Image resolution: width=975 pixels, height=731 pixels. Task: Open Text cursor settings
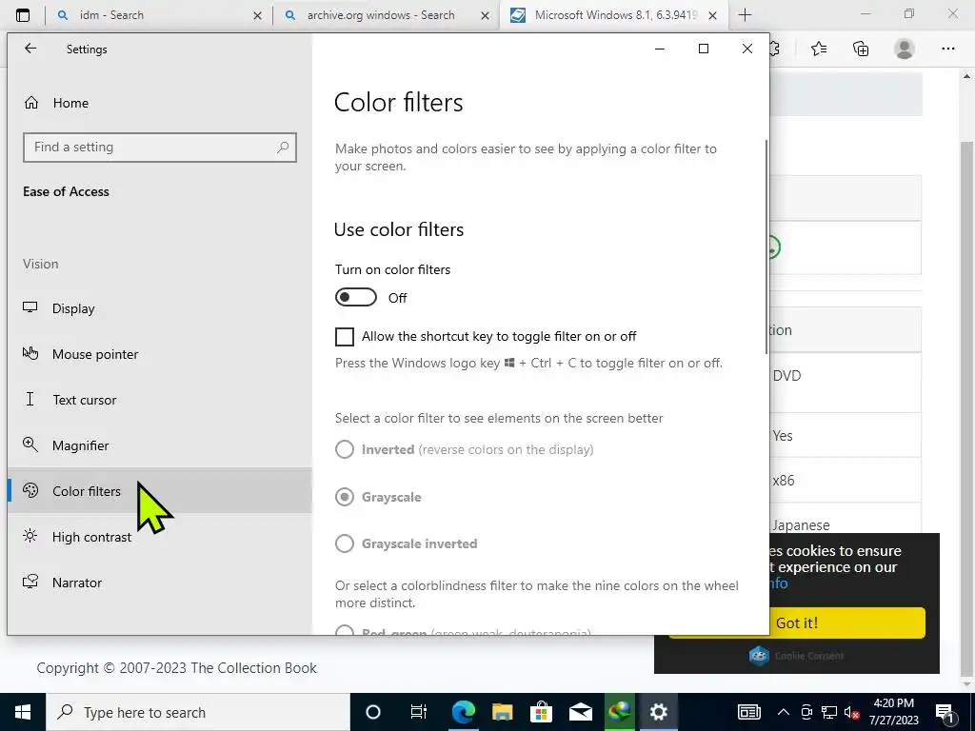pyautogui.click(x=160, y=400)
